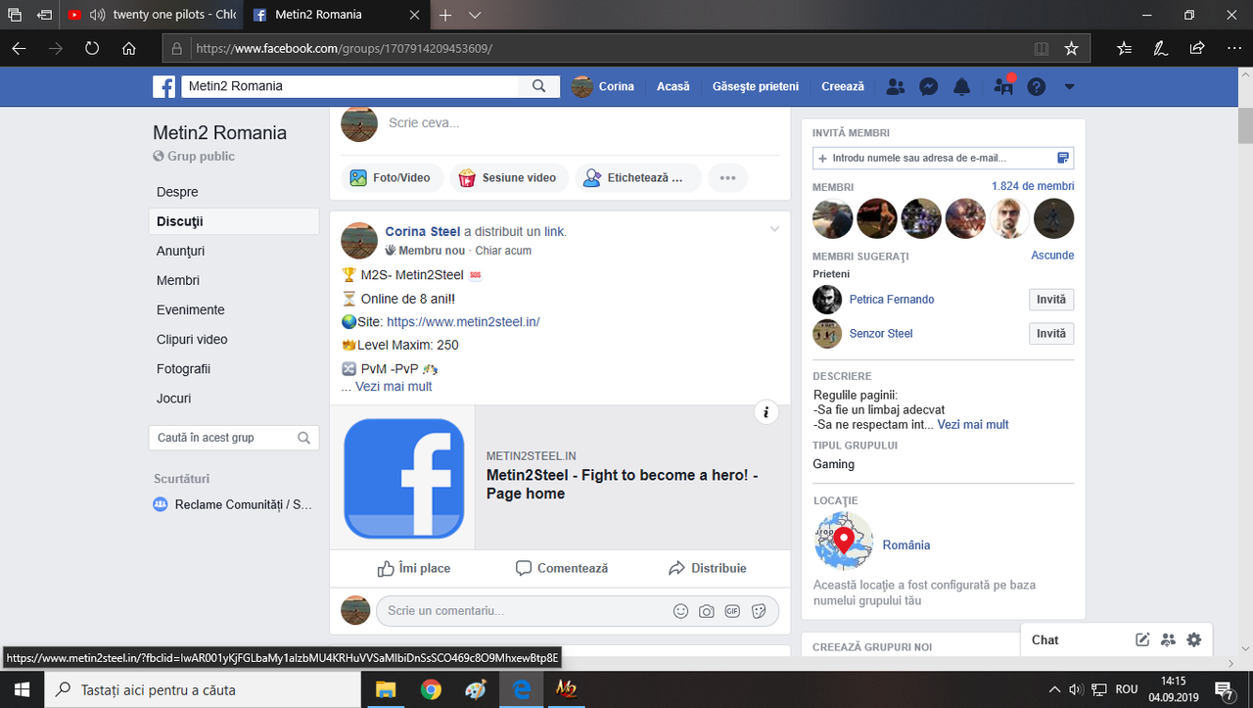Add GIF to comment
1253x708 pixels.
[x=732, y=611]
